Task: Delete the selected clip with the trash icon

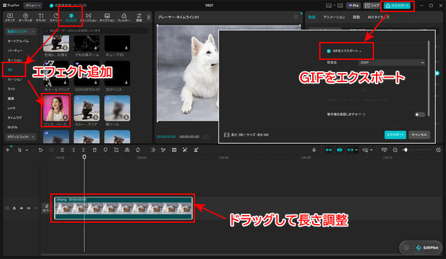Action: (94, 150)
